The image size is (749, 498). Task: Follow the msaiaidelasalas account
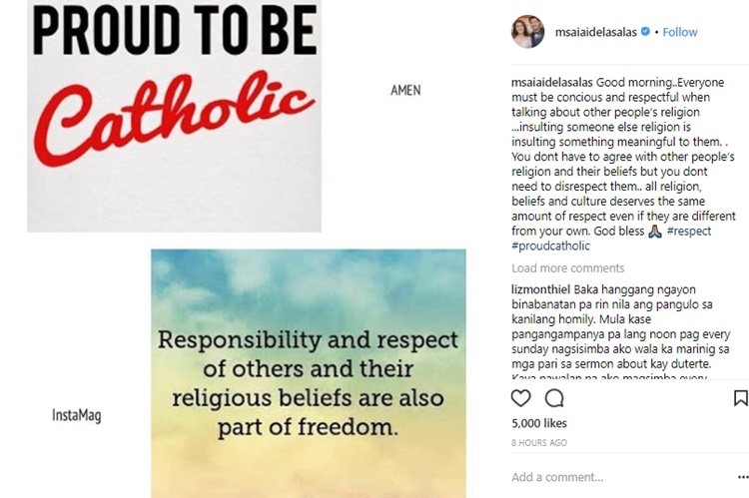[x=680, y=32]
